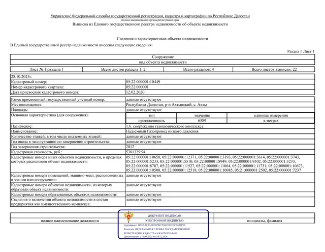Click the 'протяженность' cell
The image size is (325, 252).
click(151, 121)
